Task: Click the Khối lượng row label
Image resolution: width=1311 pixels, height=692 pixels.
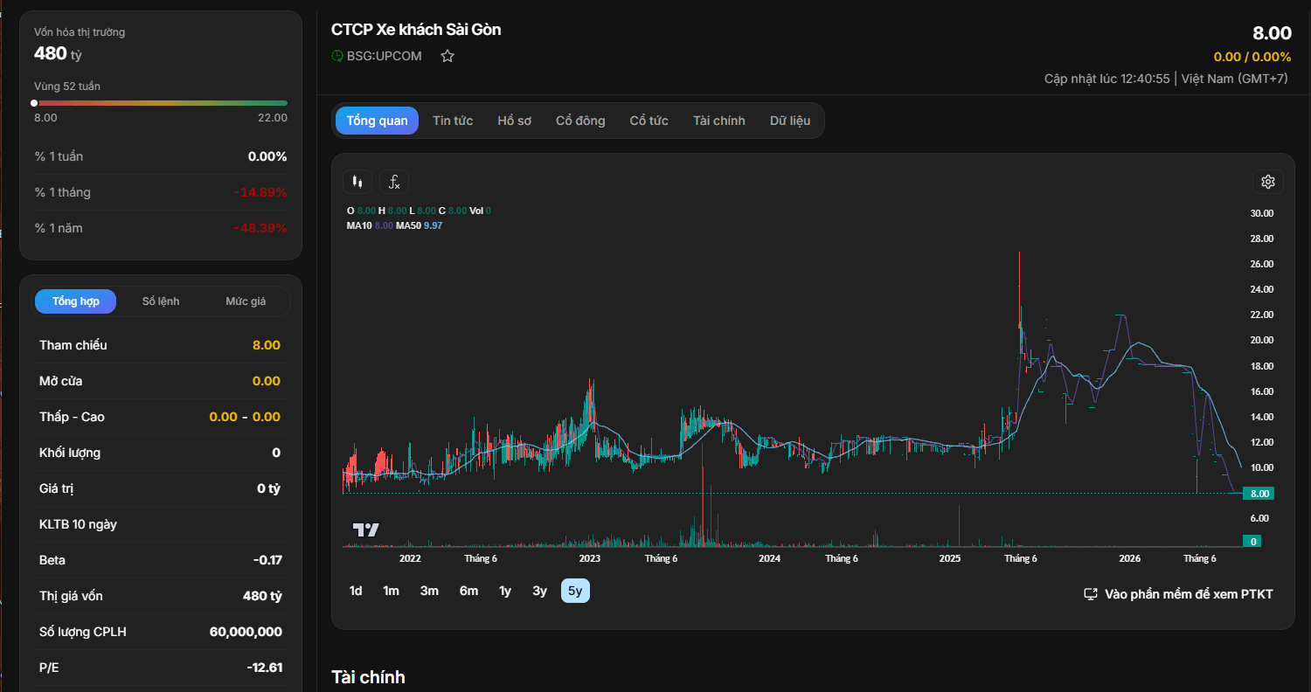Action: click(70, 453)
